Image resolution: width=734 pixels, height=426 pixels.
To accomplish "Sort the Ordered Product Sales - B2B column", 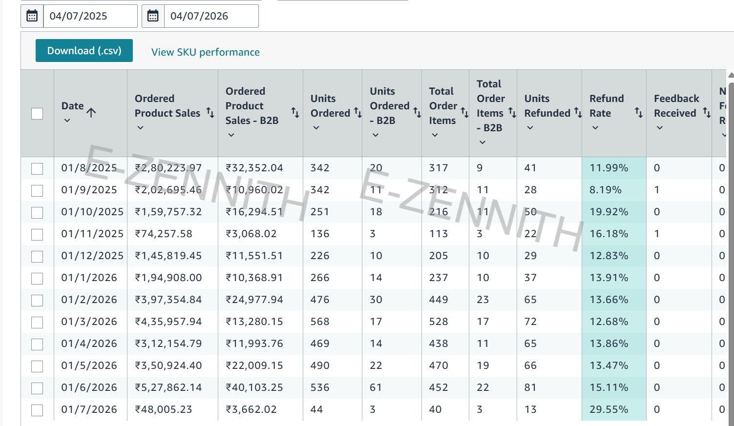I will pos(295,113).
